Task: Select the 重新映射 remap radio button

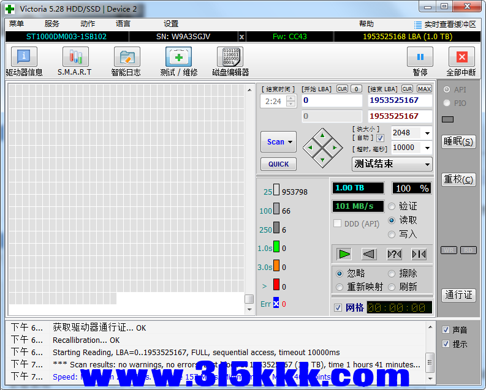Action: coord(340,287)
